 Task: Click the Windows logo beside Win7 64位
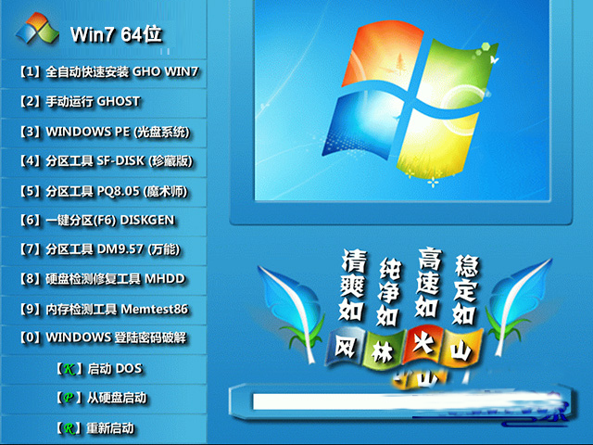37,29
